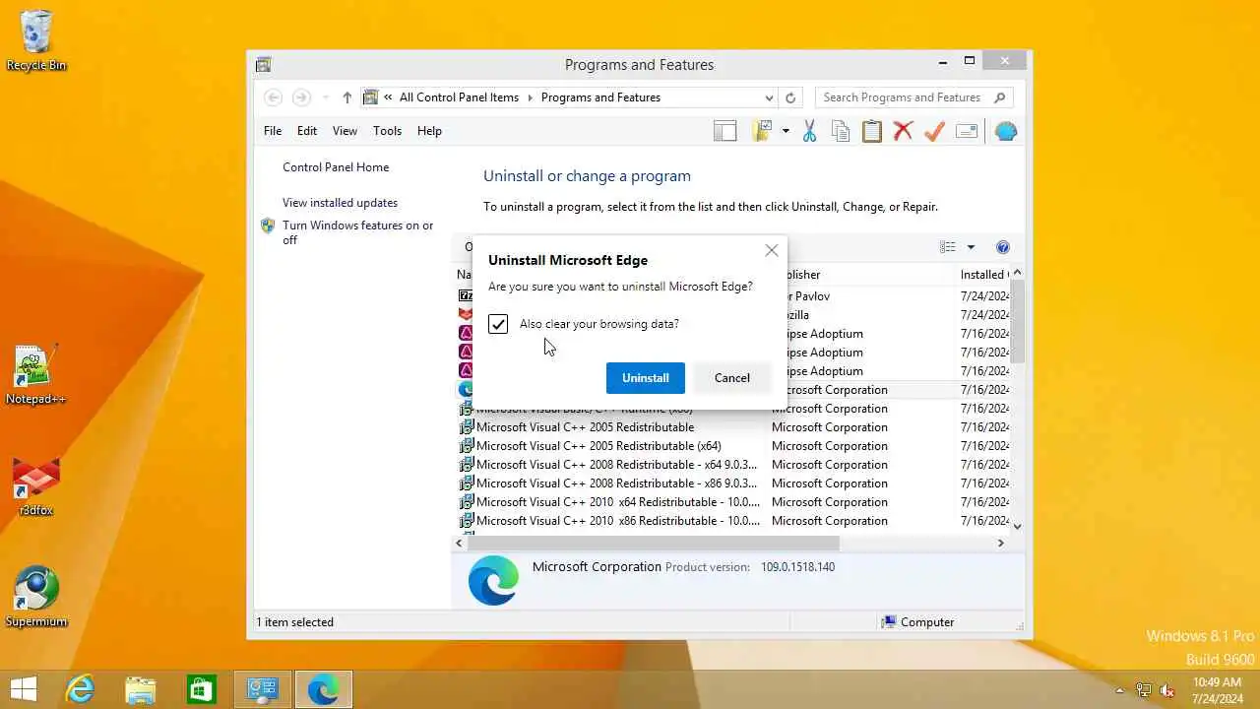Click Control Panel Home link
Viewport: 1260px width, 709px height.
point(336,167)
